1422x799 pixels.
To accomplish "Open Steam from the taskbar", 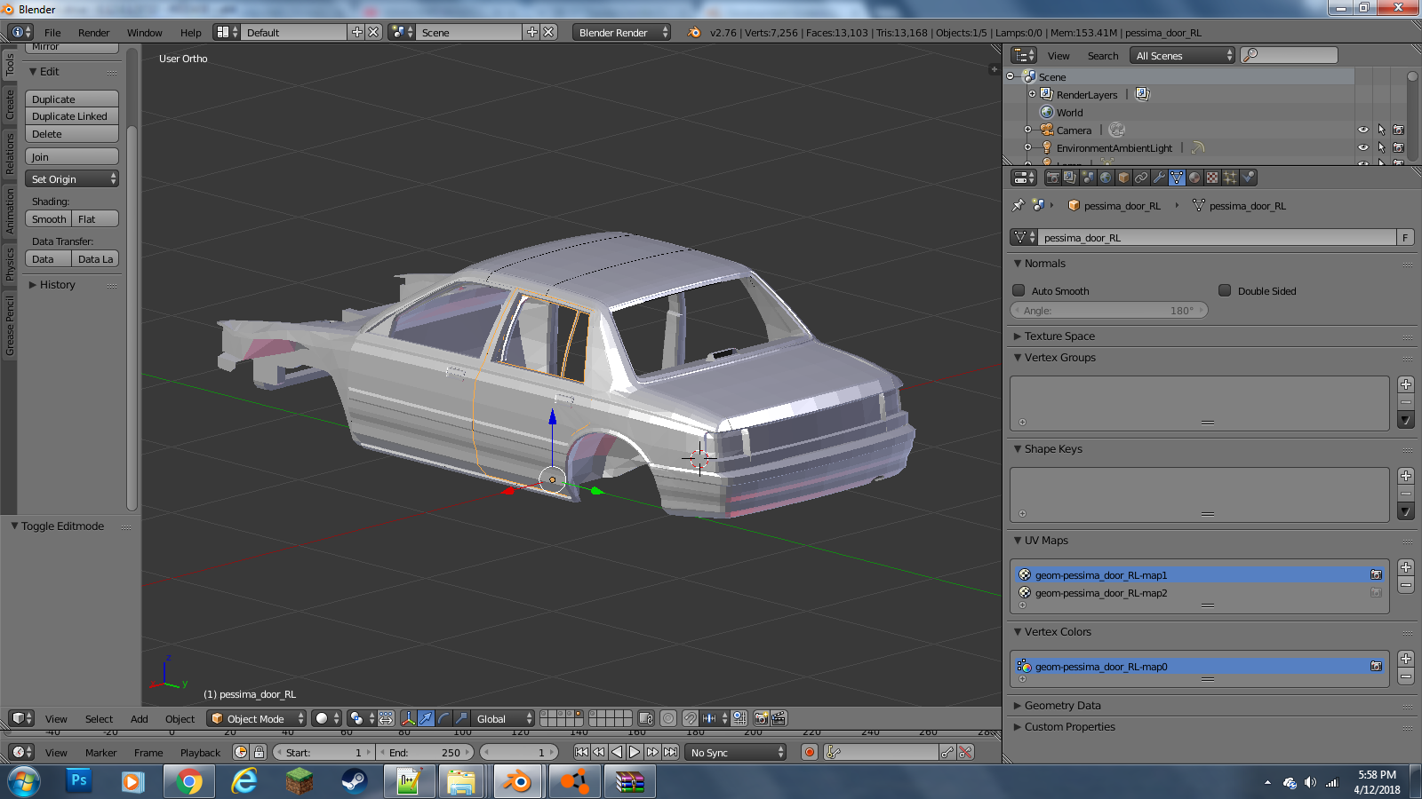I will [355, 782].
